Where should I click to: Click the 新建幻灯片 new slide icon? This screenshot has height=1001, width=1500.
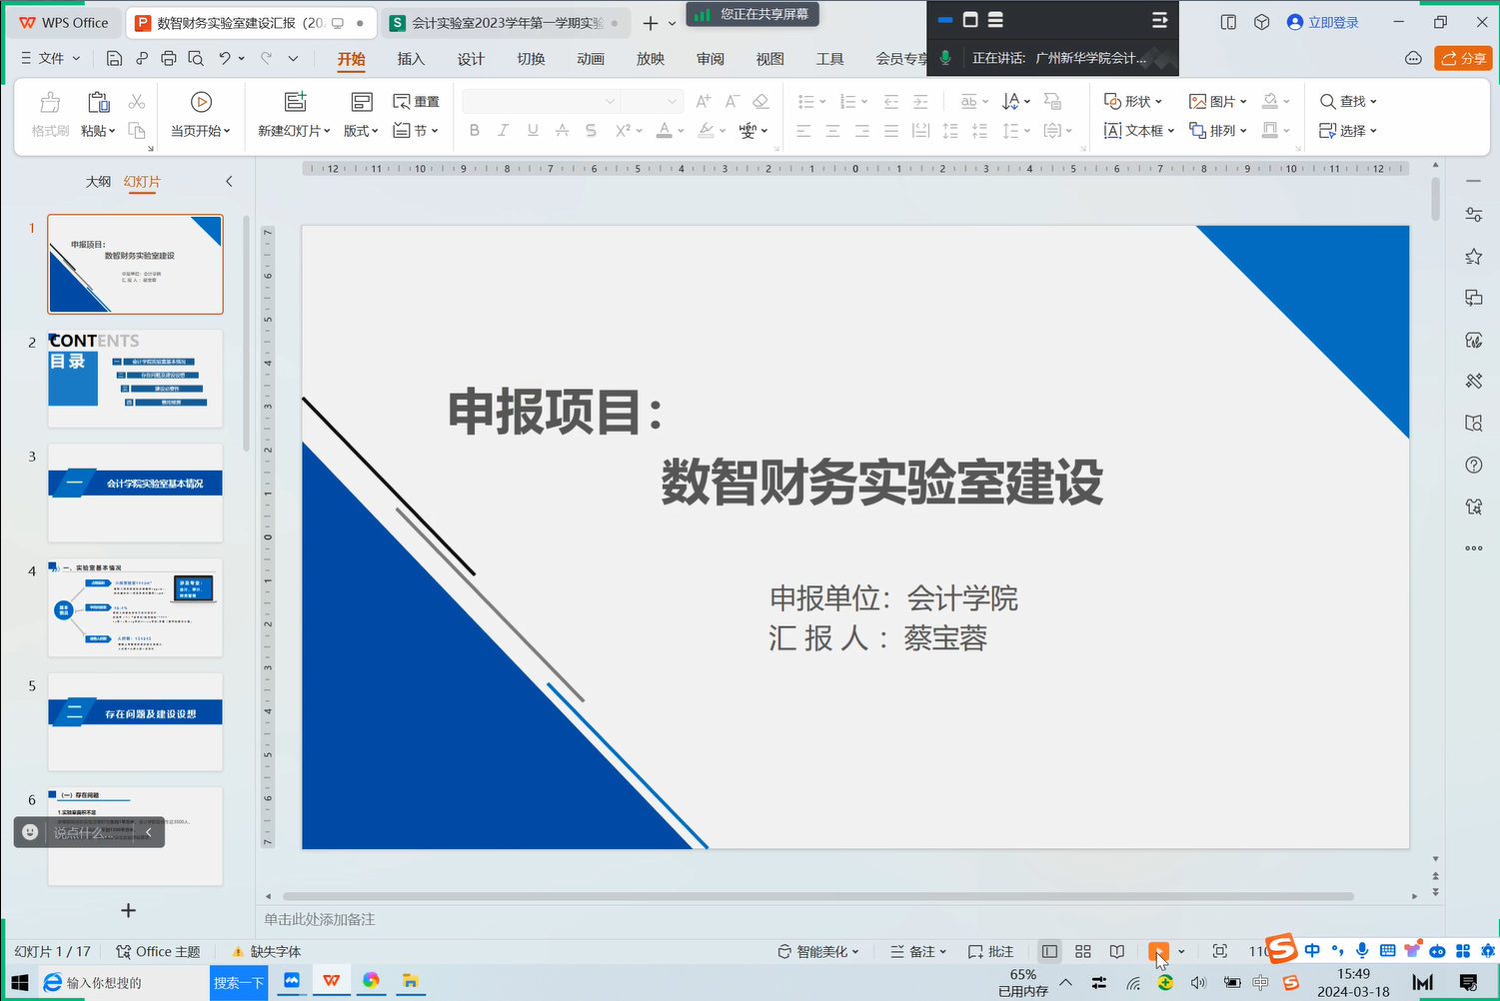point(295,102)
